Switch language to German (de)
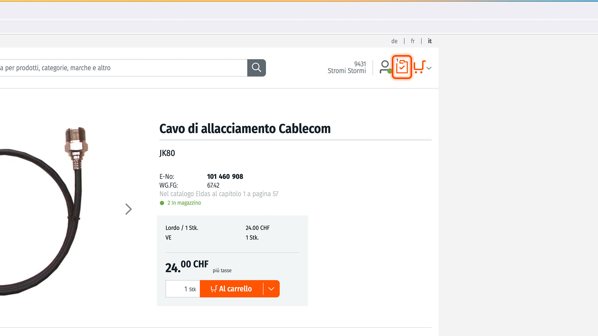 (x=394, y=41)
